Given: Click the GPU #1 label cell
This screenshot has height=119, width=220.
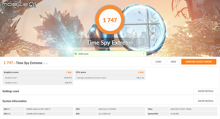Looking at the screenshot, I should 14,109.
